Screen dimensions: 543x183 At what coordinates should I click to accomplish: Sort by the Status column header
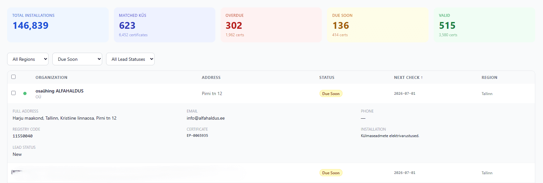coord(327,78)
